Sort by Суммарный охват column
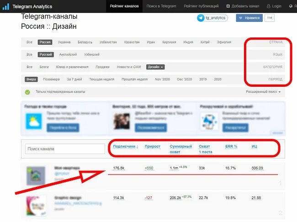The width and height of the screenshot is (297, 222). (180, 149)
